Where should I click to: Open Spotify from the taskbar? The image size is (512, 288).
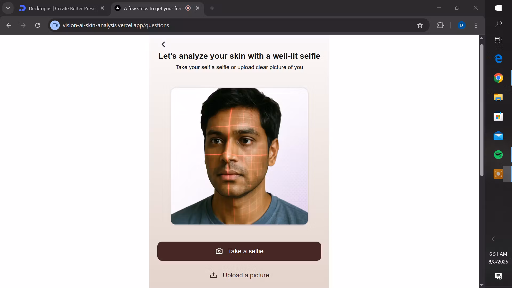coord(498,155)
